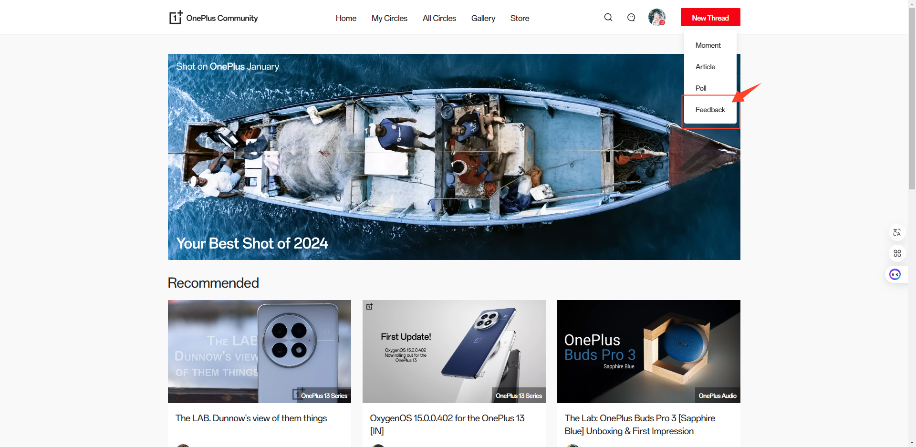
Task: Select Poll from the New Thread menu
Action: pyautogui.click(x=701, y=88)
